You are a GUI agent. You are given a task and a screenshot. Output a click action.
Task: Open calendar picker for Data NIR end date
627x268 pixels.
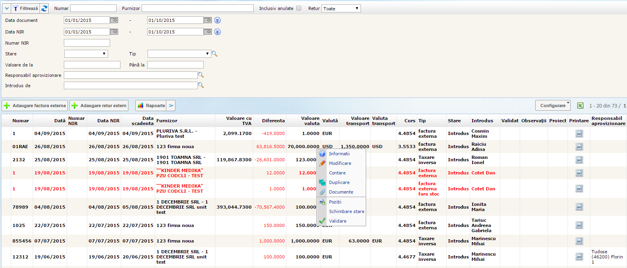click(x=208, y=32)
